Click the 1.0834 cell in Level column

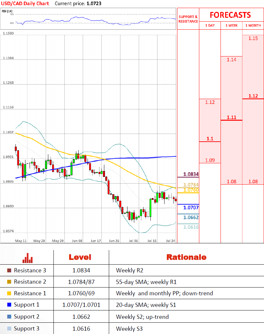(81, 270)
